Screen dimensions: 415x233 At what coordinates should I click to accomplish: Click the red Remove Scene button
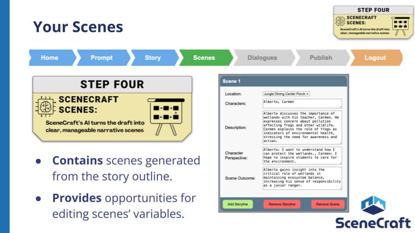coord(328,204)
